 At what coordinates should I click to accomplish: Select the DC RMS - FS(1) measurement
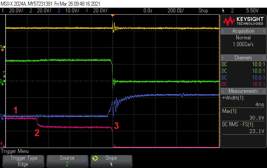(238, 125)
